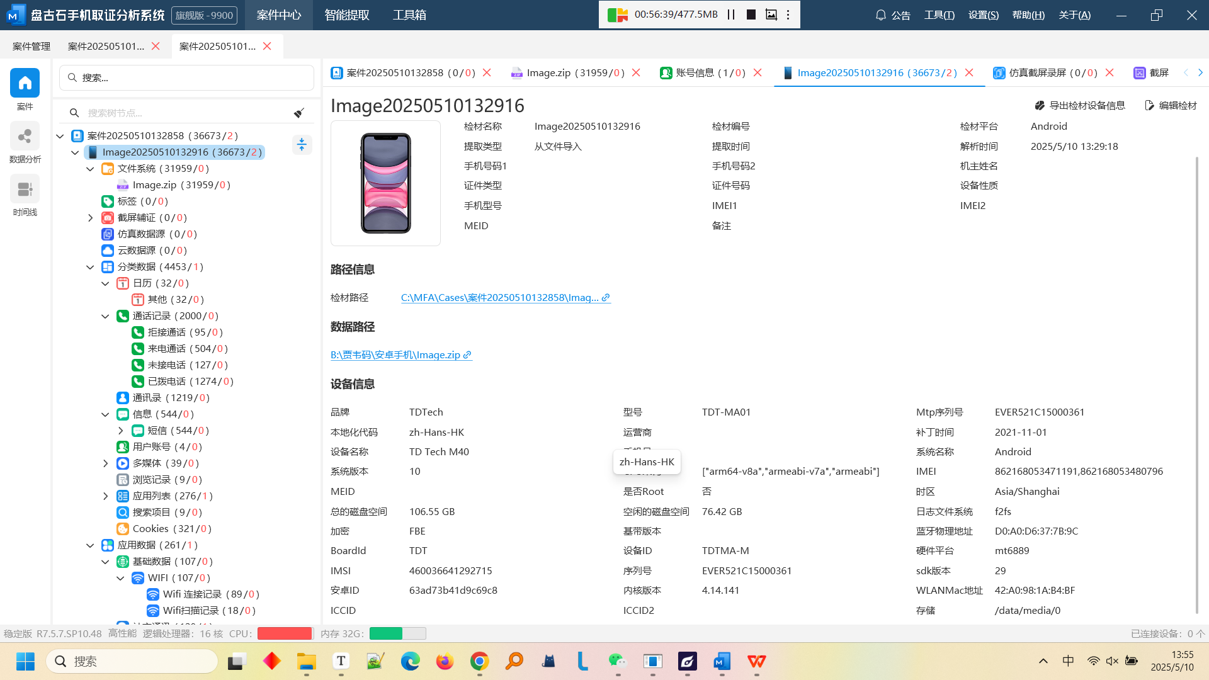The image size is (1209, 680).
Task: Open the Windows Start menu
Action: click(25, 661)
